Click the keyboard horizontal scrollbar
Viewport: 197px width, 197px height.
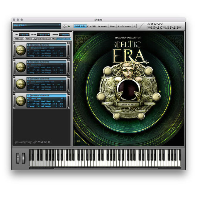106,168
